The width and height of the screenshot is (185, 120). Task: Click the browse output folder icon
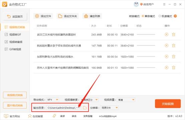click(x=85, y=108)
